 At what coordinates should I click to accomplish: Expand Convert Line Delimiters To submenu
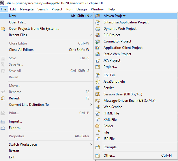click(x=91, y=105)
